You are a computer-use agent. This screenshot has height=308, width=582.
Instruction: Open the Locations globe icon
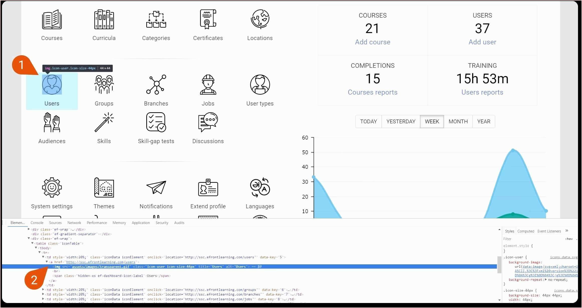(x=260, y=19)
